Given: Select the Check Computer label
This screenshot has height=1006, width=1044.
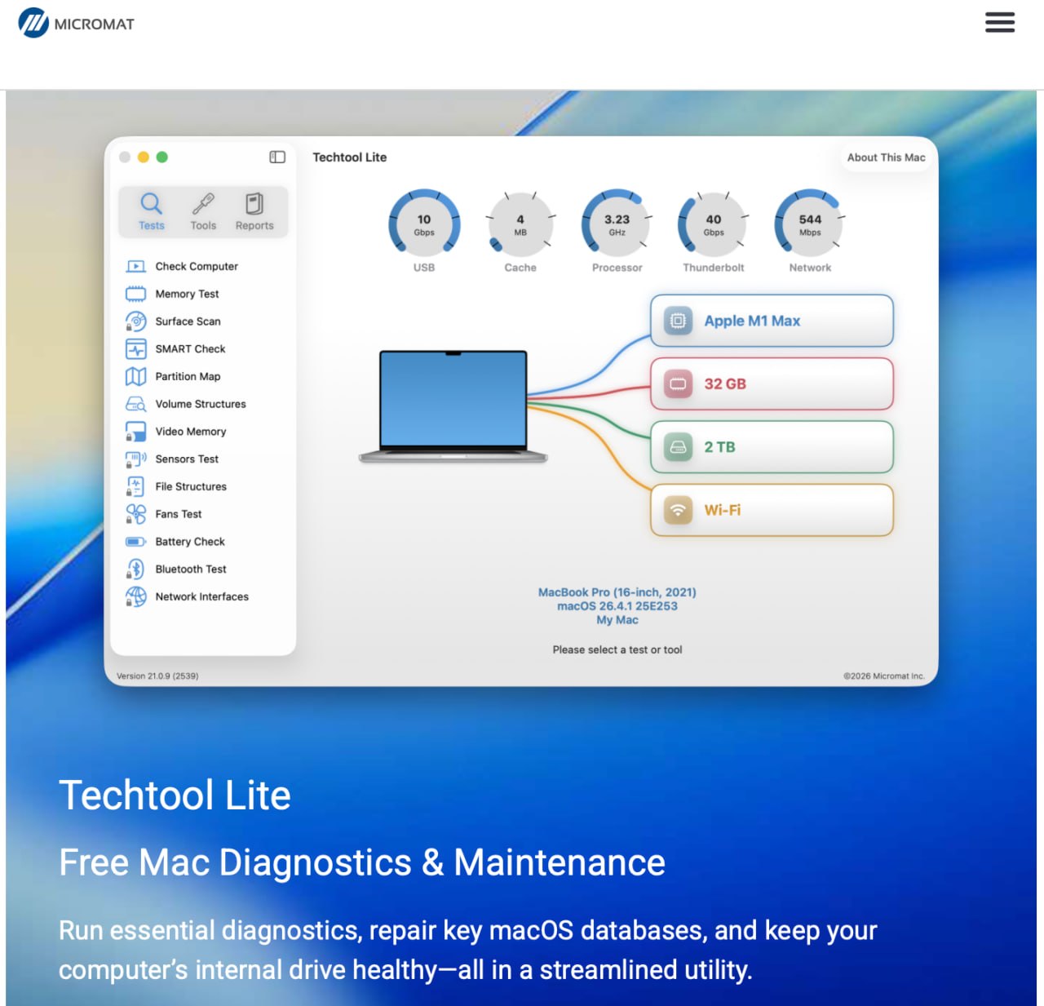Looking at the screenshot, I should 197,266.
